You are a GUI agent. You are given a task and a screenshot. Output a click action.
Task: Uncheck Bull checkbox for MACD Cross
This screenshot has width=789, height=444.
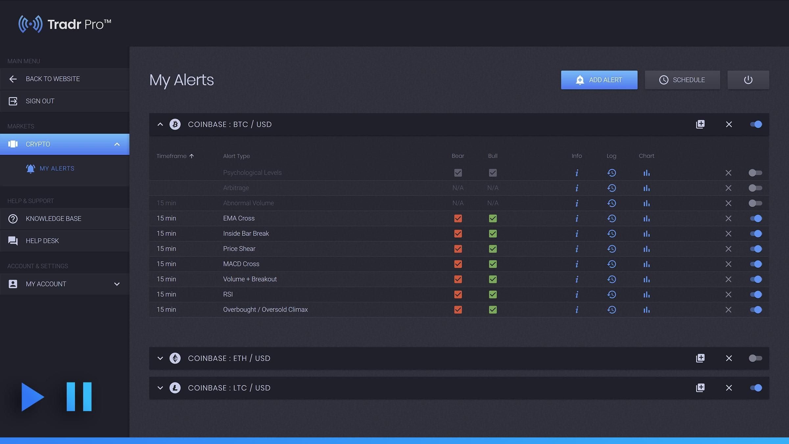(x=492, y=264)
